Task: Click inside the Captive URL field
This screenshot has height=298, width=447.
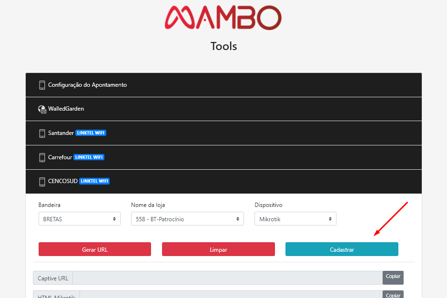Action: (x=227, y=278)
